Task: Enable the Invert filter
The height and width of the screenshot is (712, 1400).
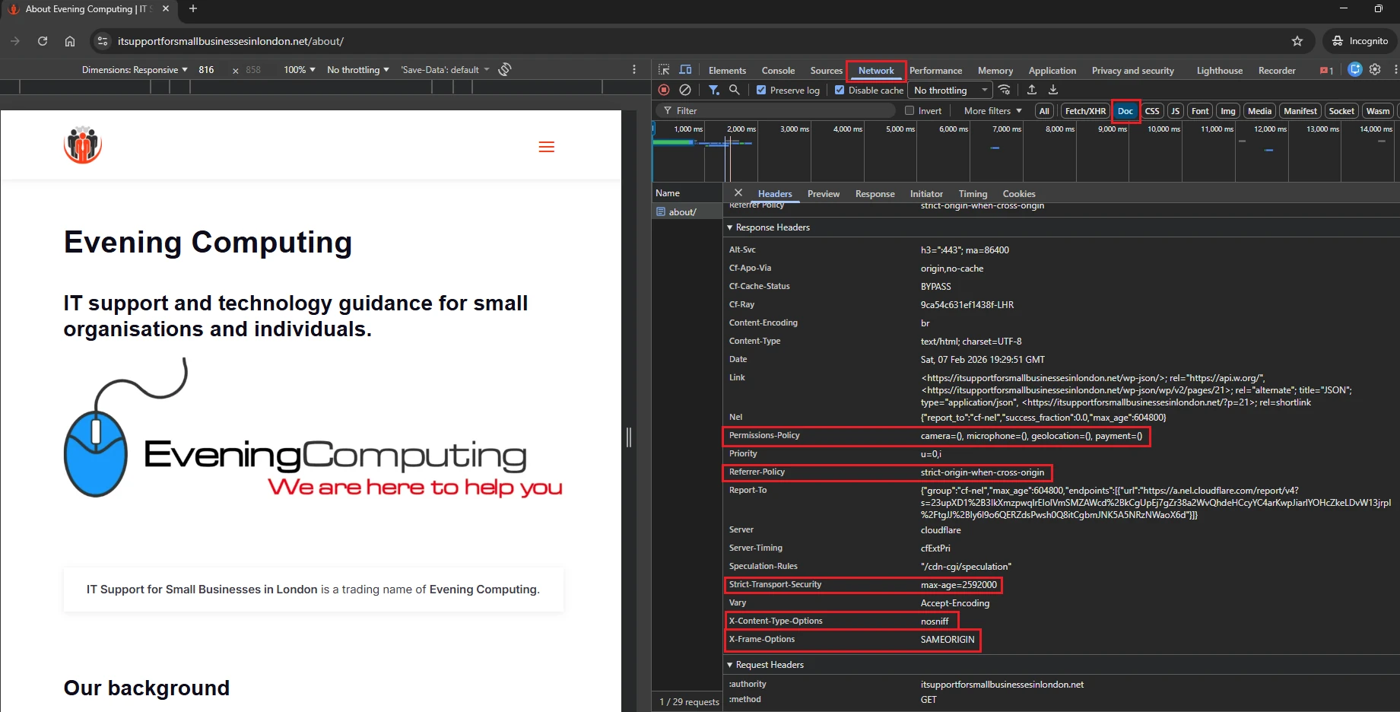Action: [x=910, y=110]
